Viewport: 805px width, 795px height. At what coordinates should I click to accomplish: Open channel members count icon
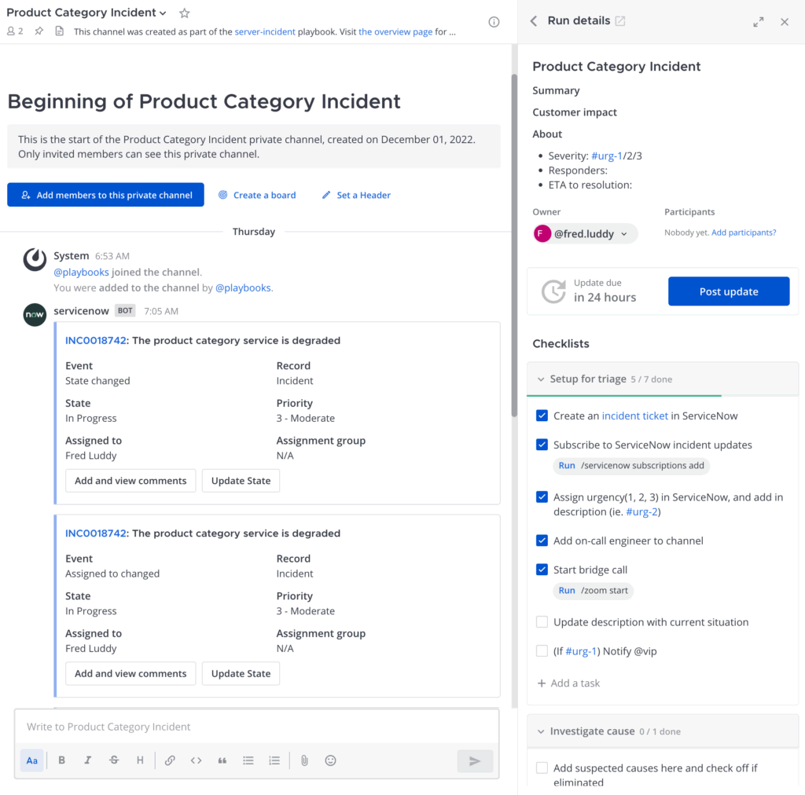[x=15, y=31]
